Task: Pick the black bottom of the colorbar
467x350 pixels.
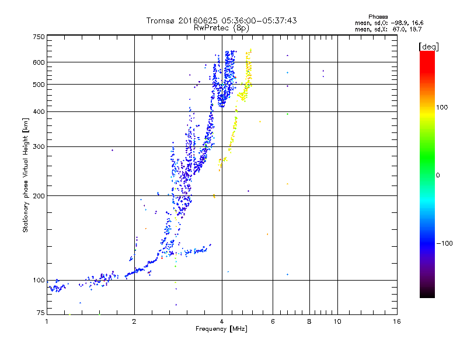Action: (427, 293)
